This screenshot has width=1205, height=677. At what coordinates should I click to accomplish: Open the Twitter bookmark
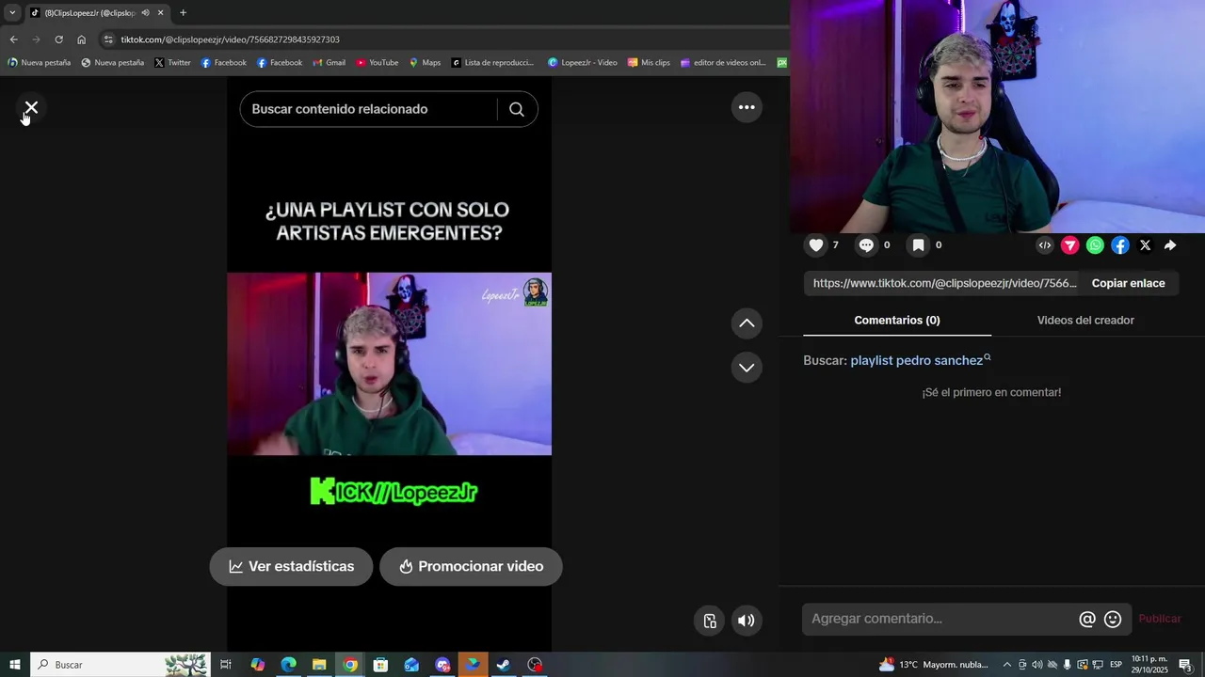172,63
